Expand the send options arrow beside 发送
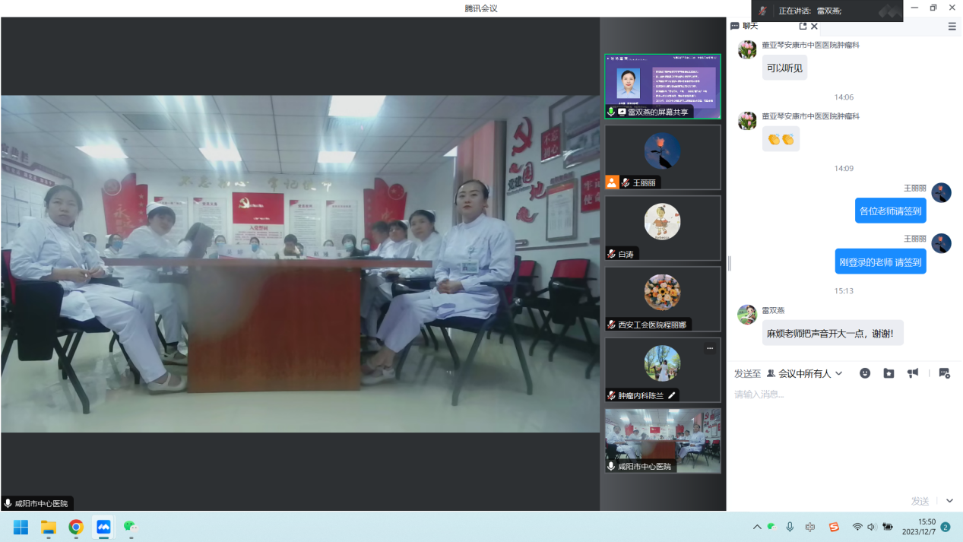 [x=949, y=501]
